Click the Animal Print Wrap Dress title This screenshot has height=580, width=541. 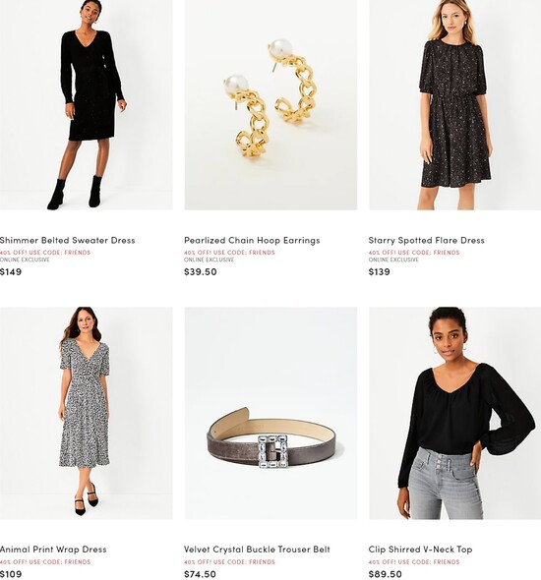click(x=53, y=550)
